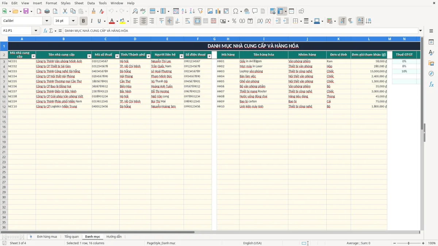Apply the red Font Color swatch
Screen dimensions: 438x246
pos(112,21)
